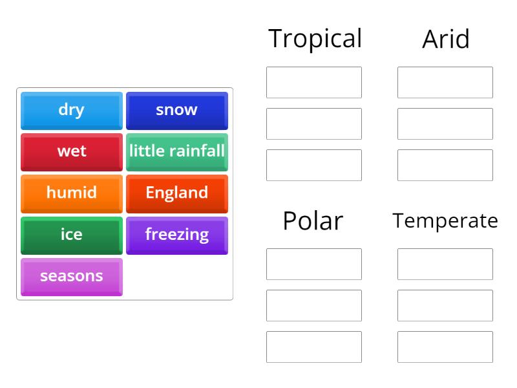This screenshot has width=517, height=388.
Task: Click the bottom empty slot under Arid
Action: [x=445, y=165]
